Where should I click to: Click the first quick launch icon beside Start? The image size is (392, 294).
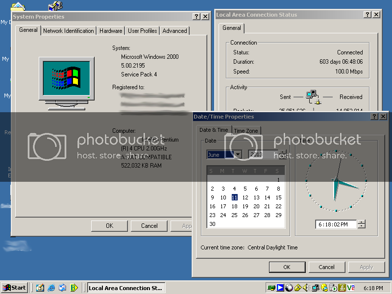[x=40, y=288]
